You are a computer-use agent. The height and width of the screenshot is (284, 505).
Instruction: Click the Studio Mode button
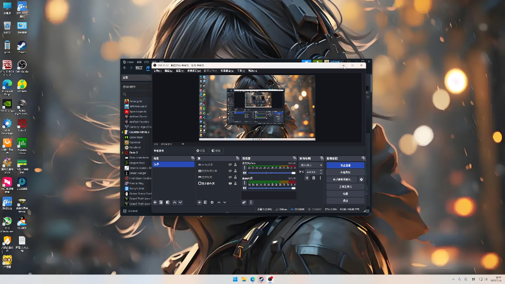345,186
